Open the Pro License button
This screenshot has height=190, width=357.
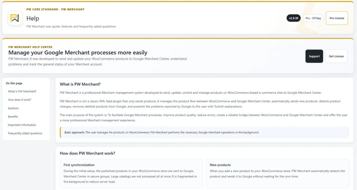click(337, 18)
